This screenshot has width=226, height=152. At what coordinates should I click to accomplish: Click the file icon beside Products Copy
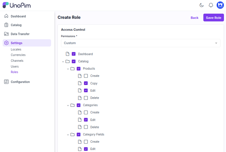coord(80,83)
